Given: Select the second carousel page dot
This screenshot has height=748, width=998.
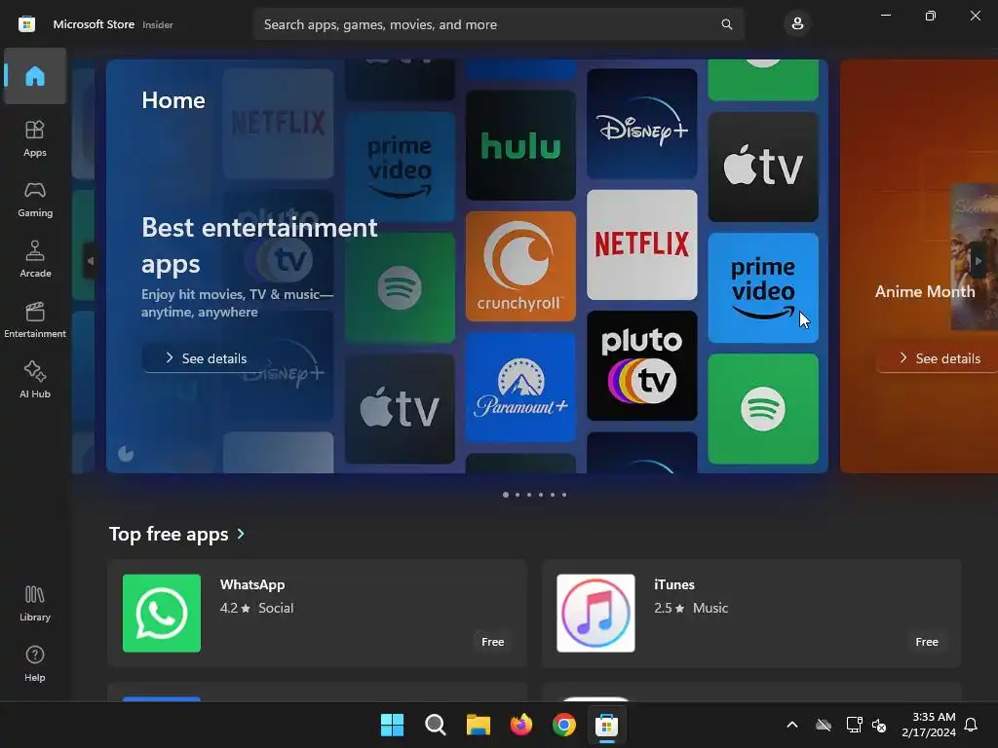Looking at the screenshot, I should click(518, 494).
